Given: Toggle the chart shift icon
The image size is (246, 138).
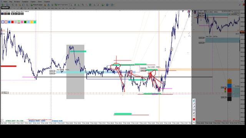Looking at the screenshot, I should pyautogui.click(x=98, y=5).
